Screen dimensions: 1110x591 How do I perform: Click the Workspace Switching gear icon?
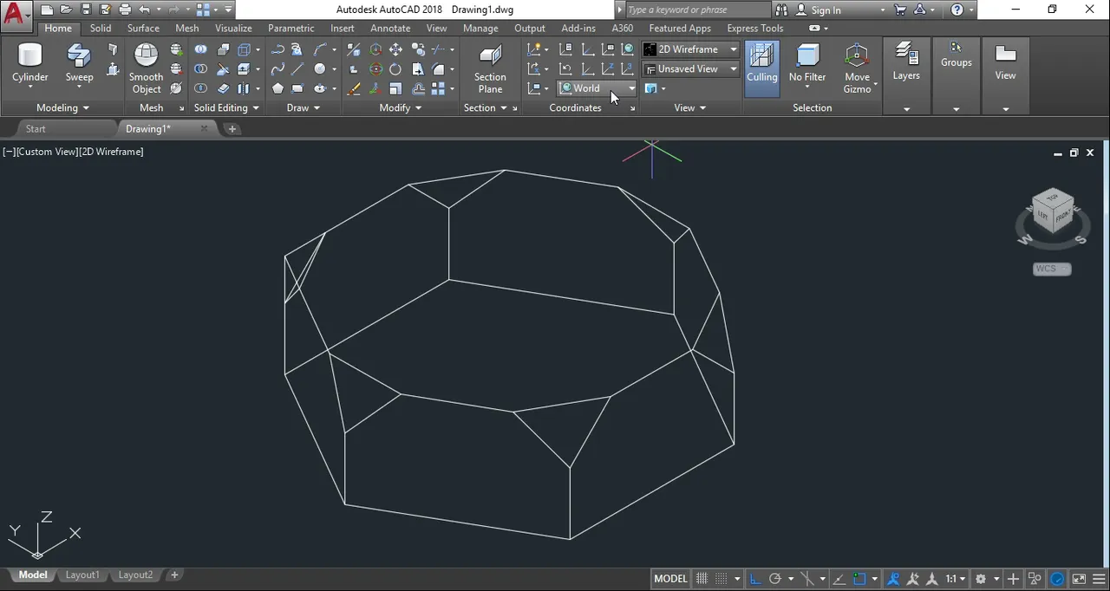[x=981, y=579]
